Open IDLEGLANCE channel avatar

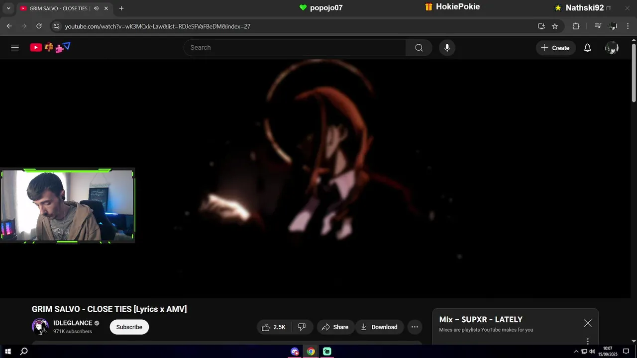[x=40, y=327]
